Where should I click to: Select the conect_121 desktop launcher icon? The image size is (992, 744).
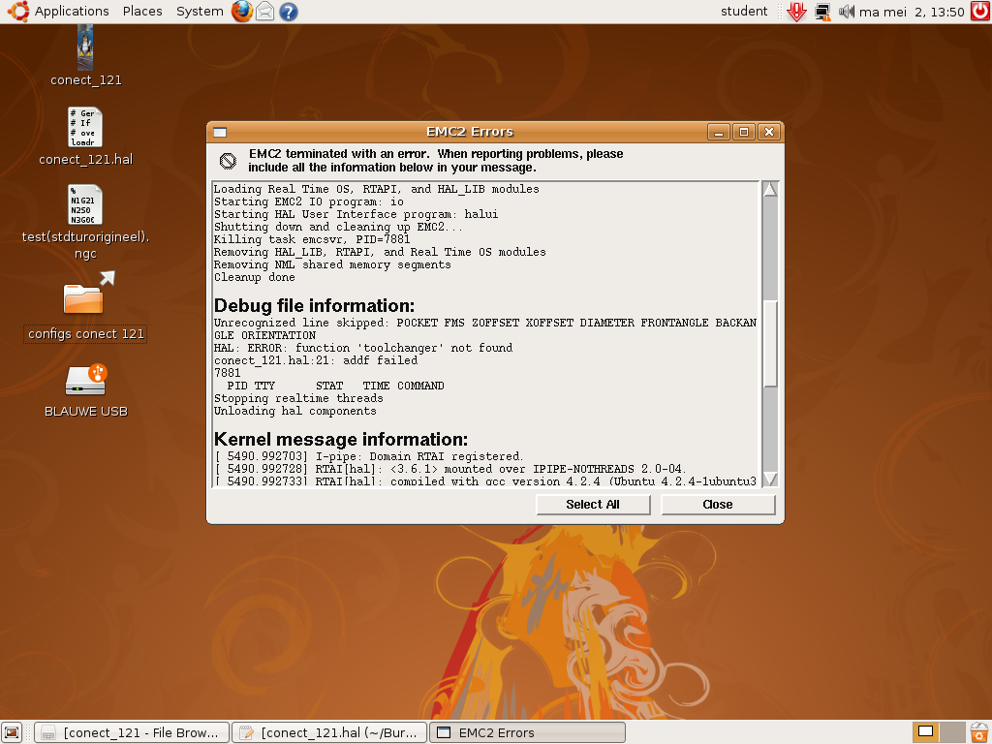(x=85, y=48)
